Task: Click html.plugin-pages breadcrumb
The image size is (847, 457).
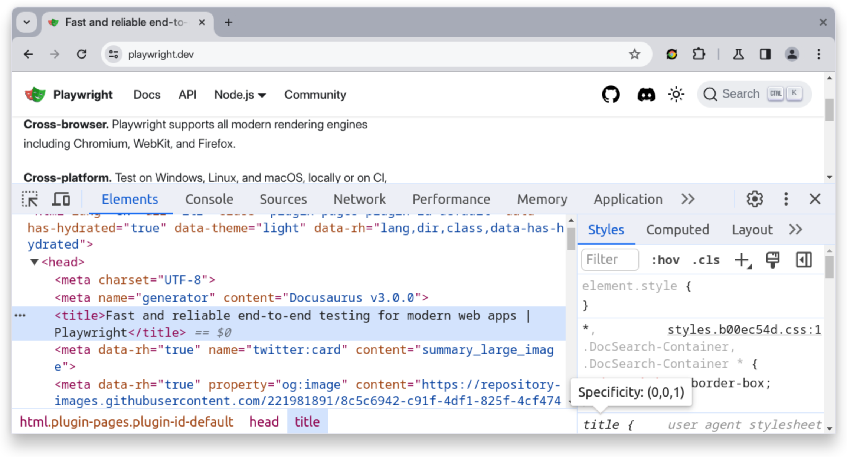Action: coord(126,422)
